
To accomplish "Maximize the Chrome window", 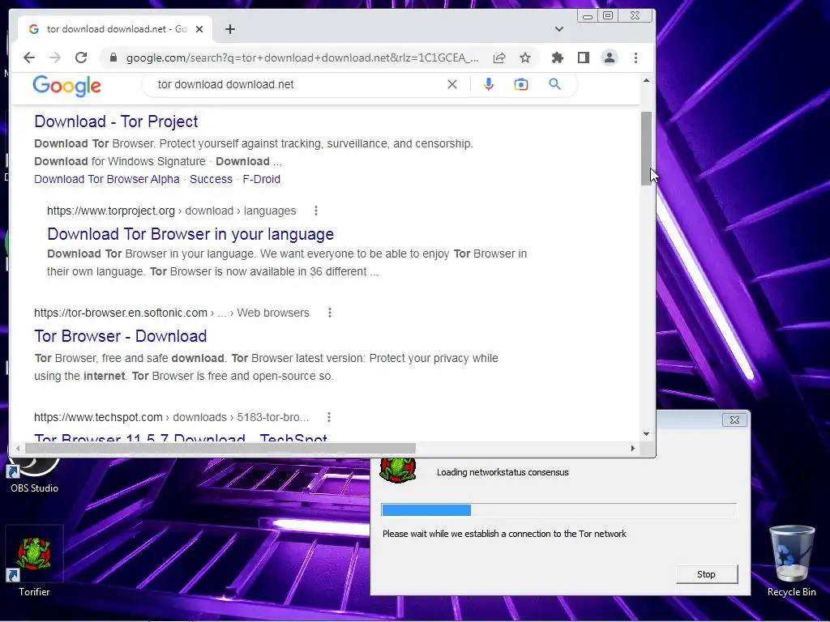I will tap(608, 16).
